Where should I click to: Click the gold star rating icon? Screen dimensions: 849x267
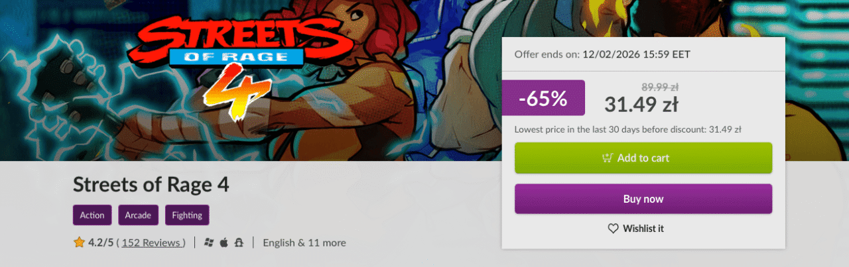(80, 242)
